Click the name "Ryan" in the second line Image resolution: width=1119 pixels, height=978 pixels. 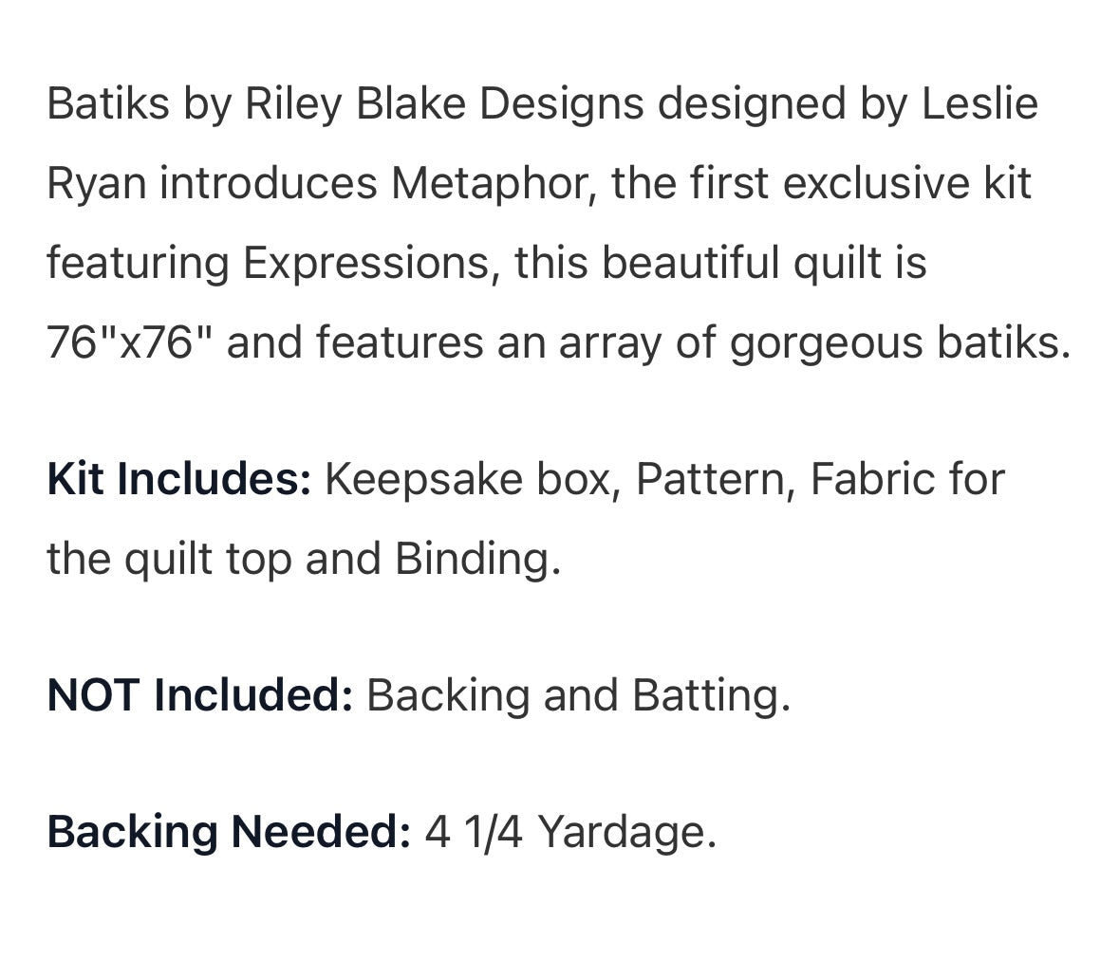(96, 183)
